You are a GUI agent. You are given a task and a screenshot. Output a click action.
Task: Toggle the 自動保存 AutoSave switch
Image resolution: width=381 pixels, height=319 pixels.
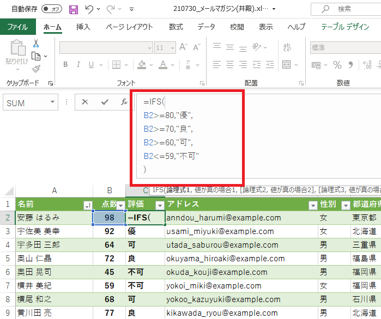point(52,9)
